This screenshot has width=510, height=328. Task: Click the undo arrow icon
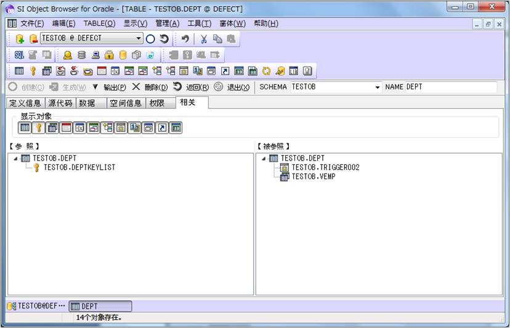185,39
